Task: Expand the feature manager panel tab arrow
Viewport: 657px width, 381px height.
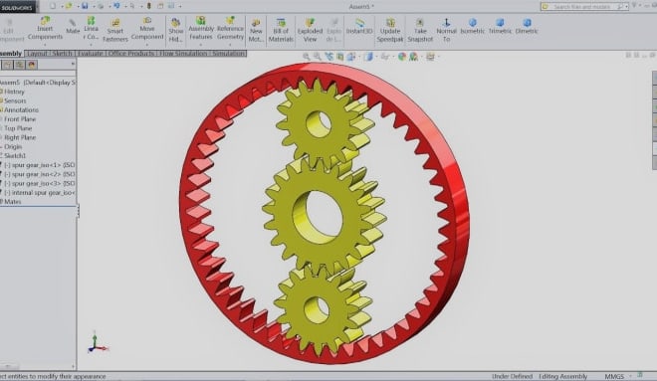Action: tap(73, 64)
